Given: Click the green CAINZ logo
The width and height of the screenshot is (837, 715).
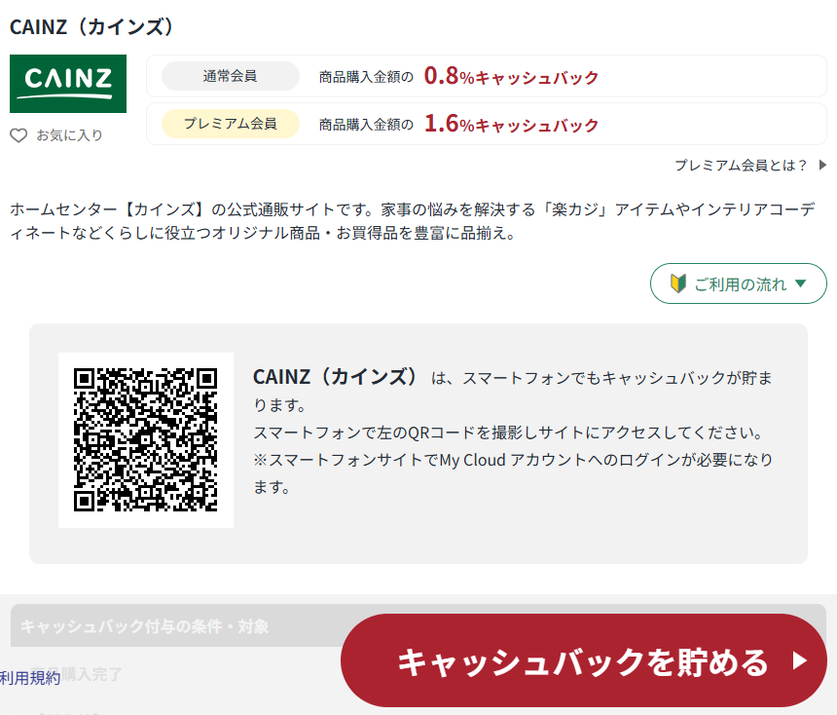Looking at the screenshot, I should click(x=68, y=83).
